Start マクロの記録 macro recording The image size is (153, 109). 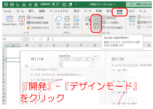(35, 18)
